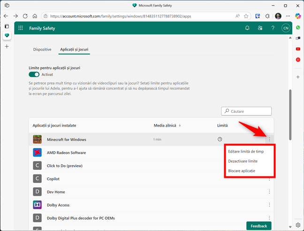The image size is (304, 231).
Task: Open WhatsApp from the sidebar
Action: coord(298,28)
